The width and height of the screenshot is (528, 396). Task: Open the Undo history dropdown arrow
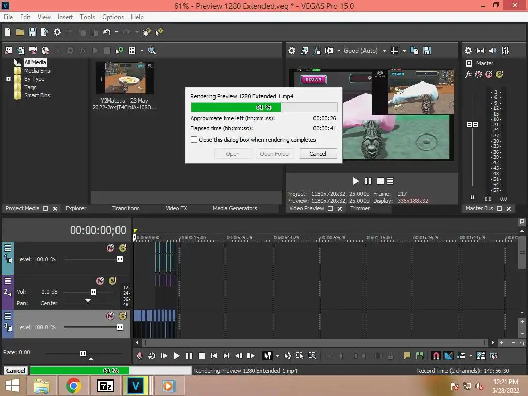tap(117, 32)
